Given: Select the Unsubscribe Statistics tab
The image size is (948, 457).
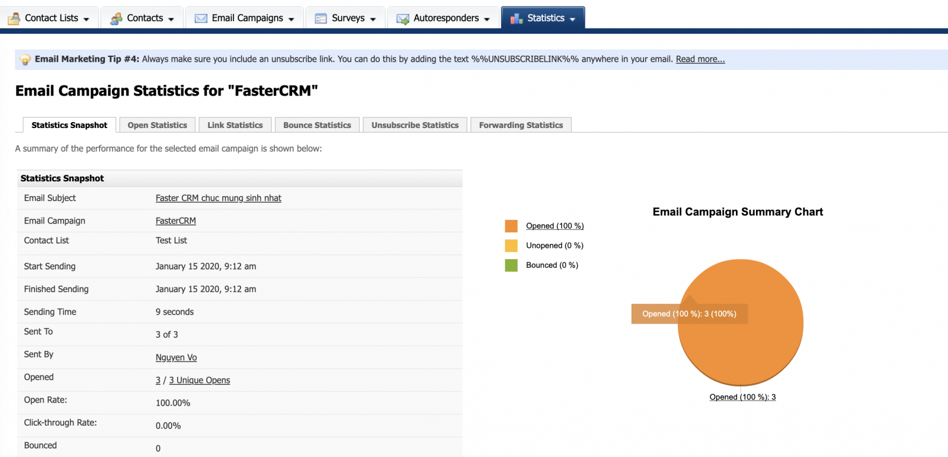Looking at the screenshot, I should pos(415,125).
